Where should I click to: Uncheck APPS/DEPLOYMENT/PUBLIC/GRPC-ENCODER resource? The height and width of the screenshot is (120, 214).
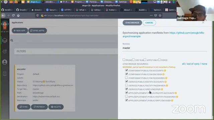pos(126,100)
